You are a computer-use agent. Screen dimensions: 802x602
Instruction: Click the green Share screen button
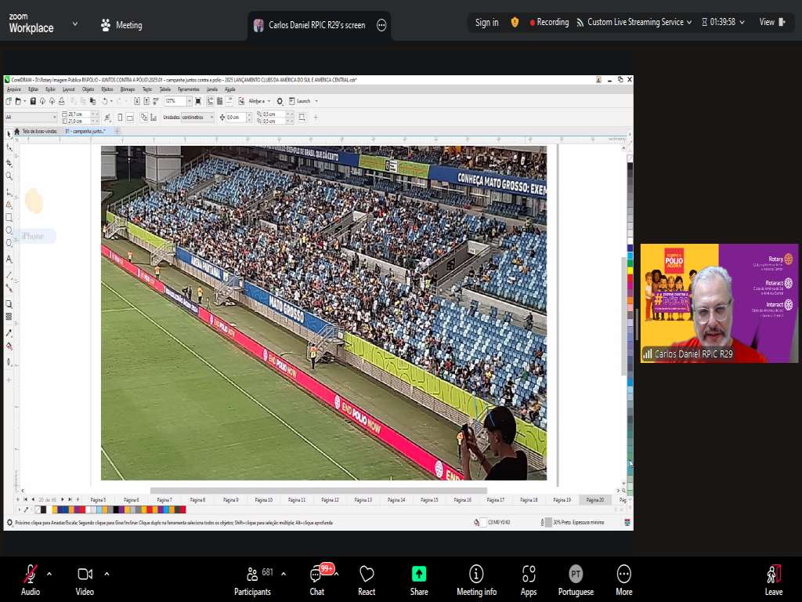(419, 578)
